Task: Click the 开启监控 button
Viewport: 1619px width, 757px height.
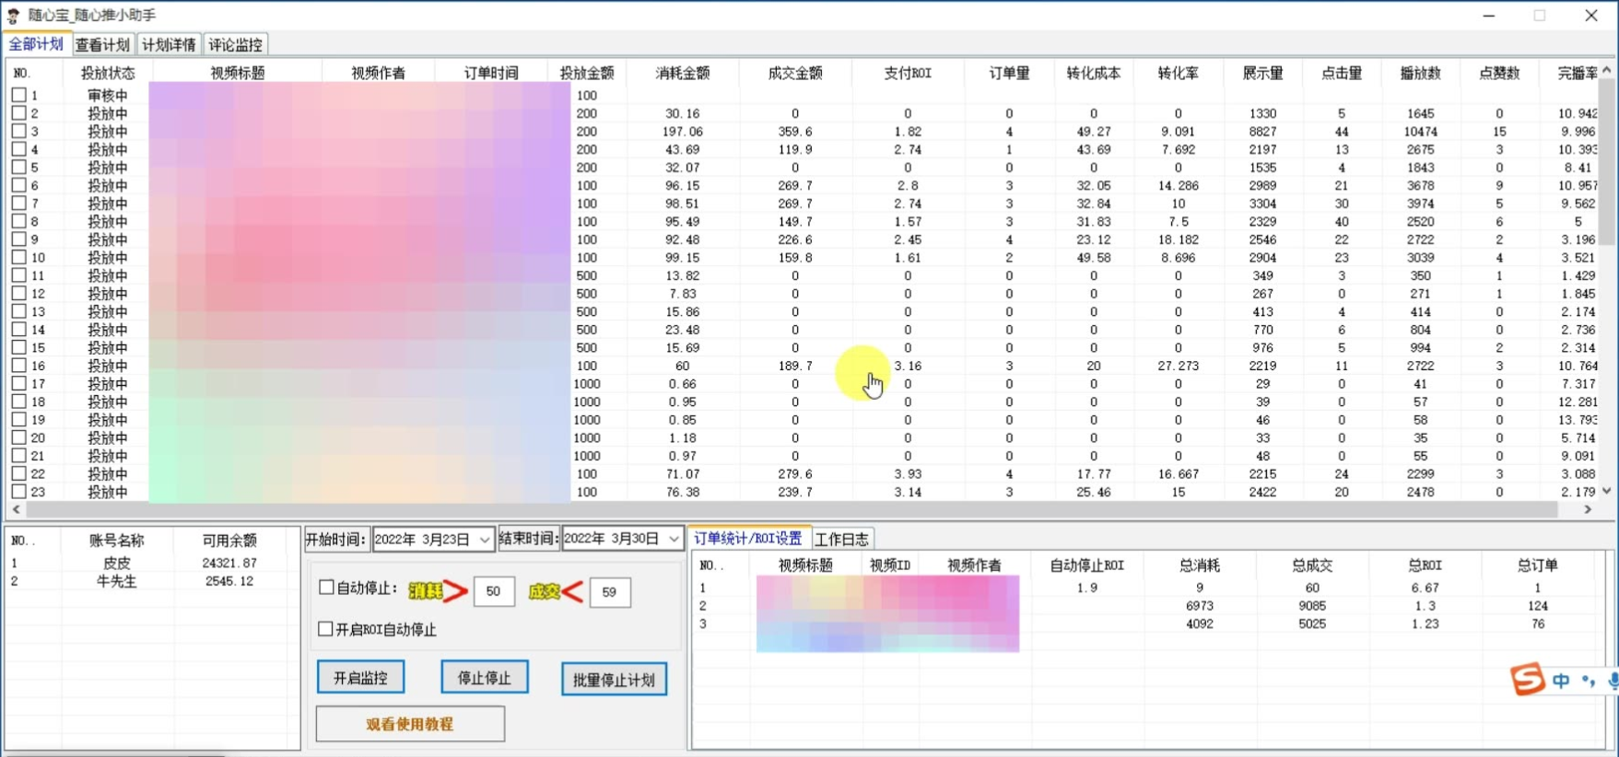Action: (360, 678)
